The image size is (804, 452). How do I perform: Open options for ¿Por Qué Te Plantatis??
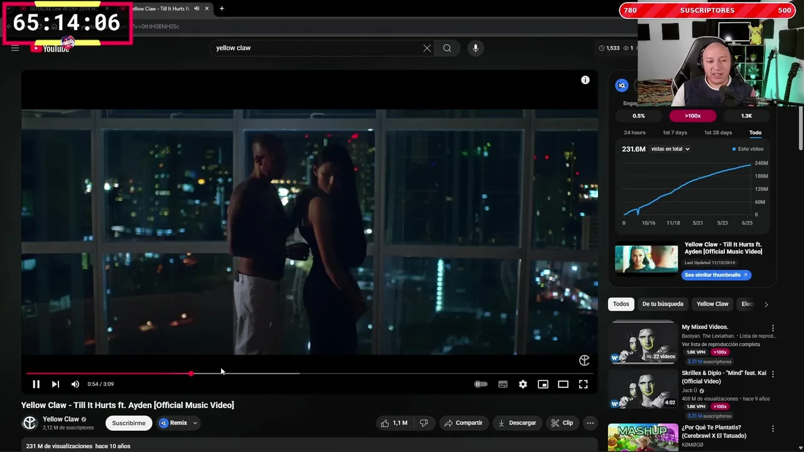[773, 429]
